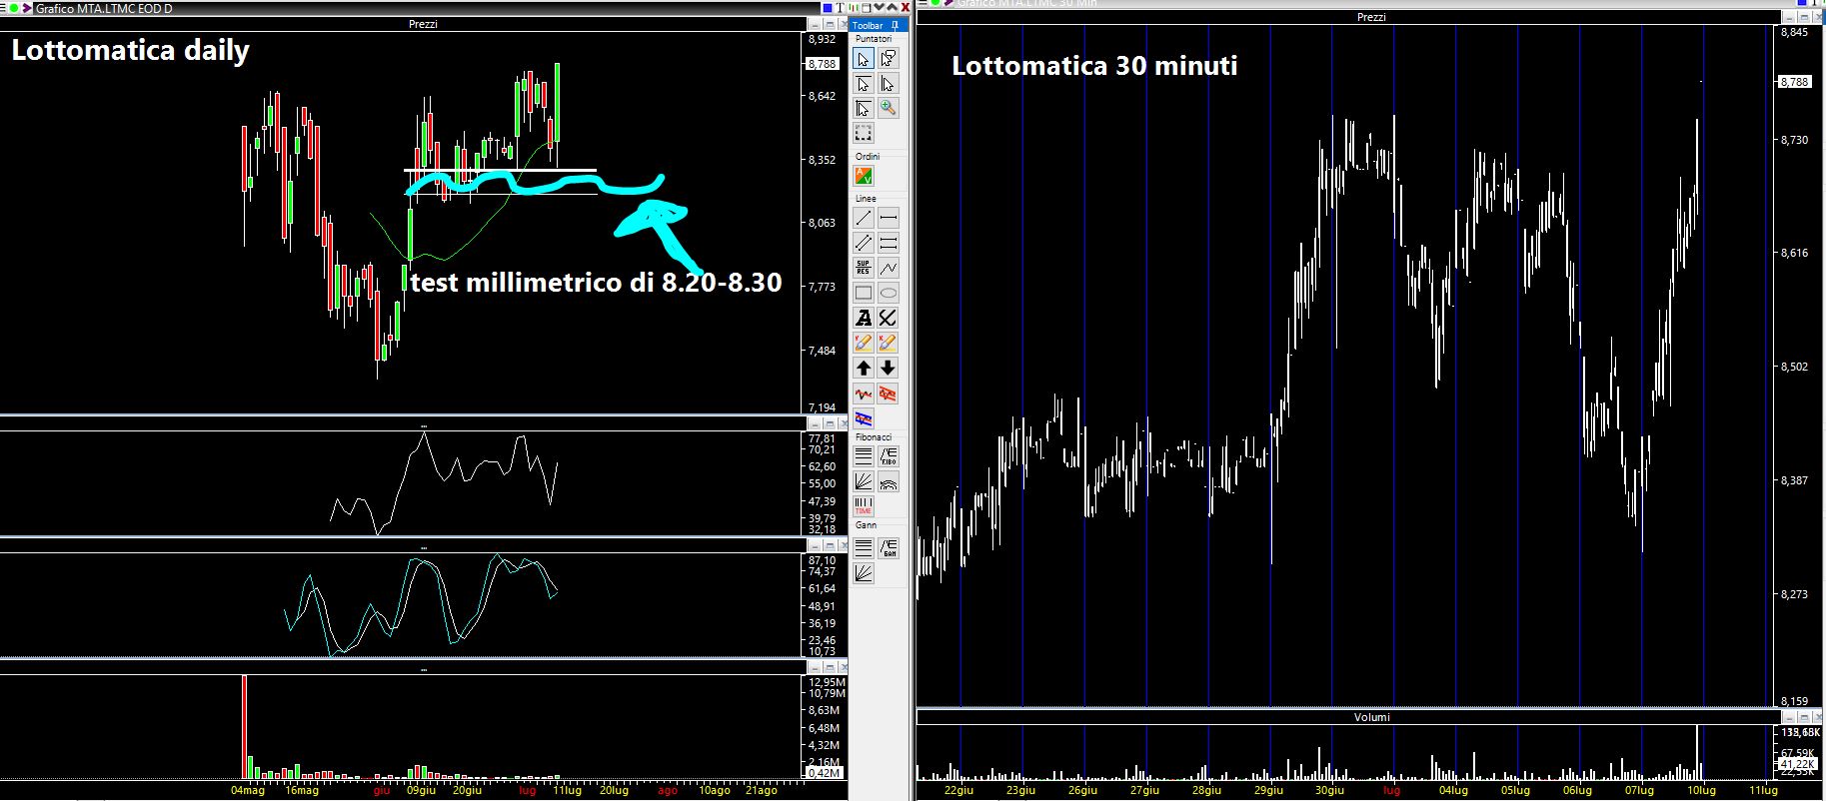Click the 11lug date label on daily axis
The image size is (1826, 801).
click(567, 791)
